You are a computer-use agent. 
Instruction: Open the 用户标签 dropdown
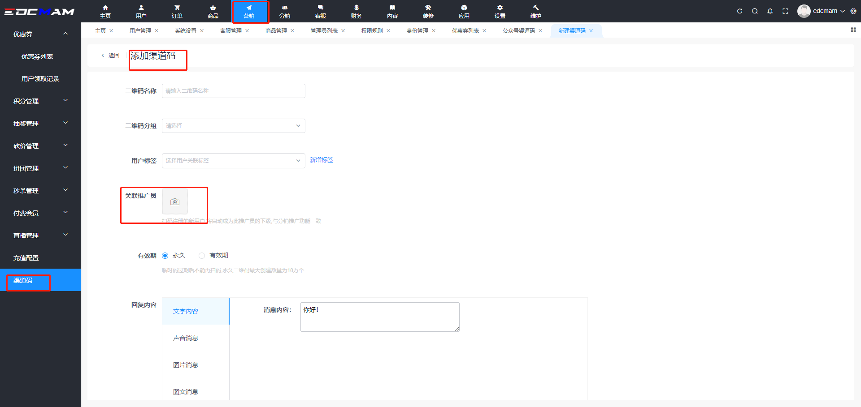coord(233,161)
